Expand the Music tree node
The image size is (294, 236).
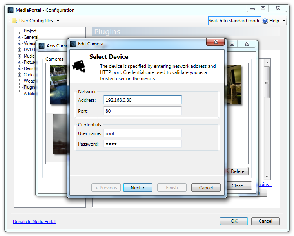point(19,56)
